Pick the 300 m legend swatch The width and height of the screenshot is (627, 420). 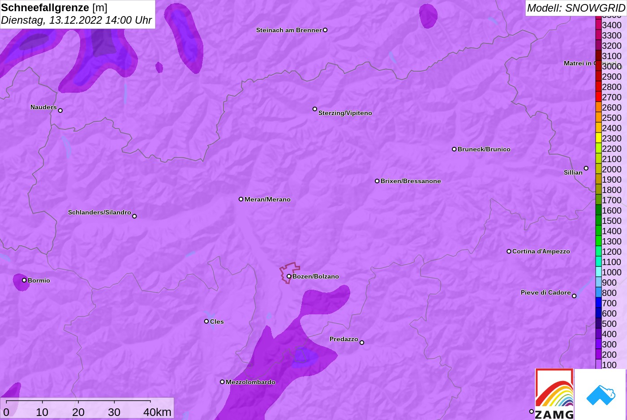(x=598, y=344)
